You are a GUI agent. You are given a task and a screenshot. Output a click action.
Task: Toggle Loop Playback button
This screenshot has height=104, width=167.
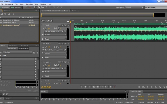(94, 87)
